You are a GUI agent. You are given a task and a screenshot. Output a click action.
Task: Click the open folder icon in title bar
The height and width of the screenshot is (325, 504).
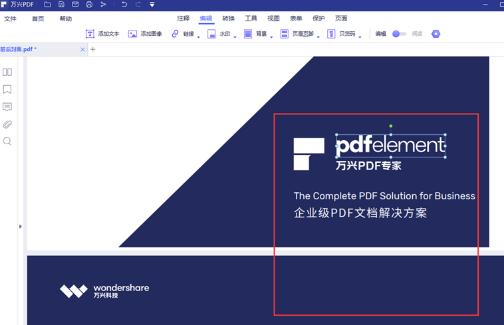tap(48, 5)
